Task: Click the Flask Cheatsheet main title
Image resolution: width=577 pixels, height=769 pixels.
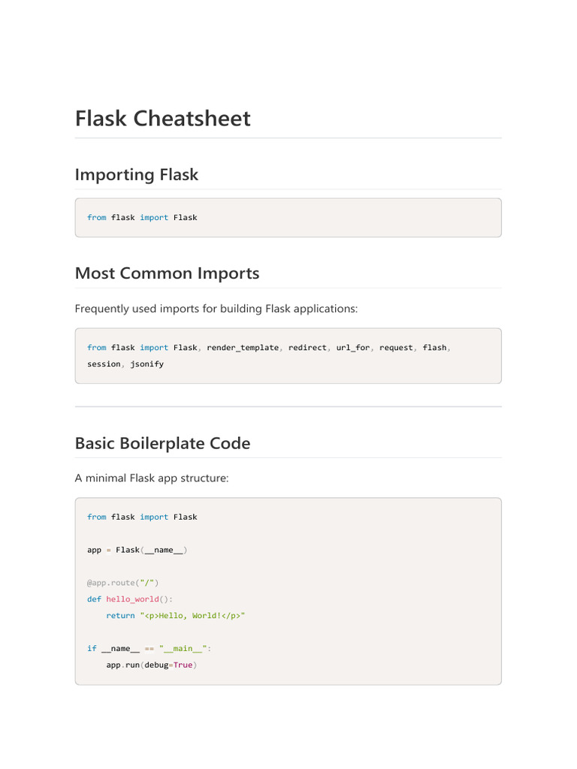Action: click(163, 119)
